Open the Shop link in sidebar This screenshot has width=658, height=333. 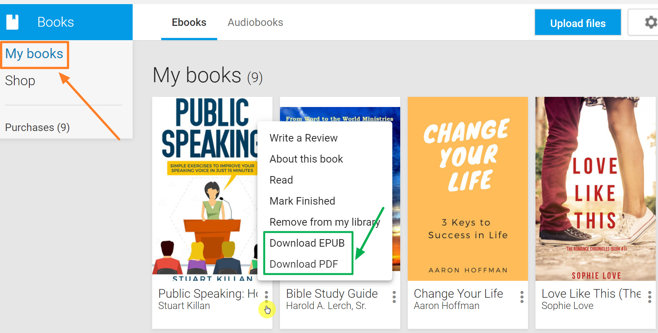point(20,81)
